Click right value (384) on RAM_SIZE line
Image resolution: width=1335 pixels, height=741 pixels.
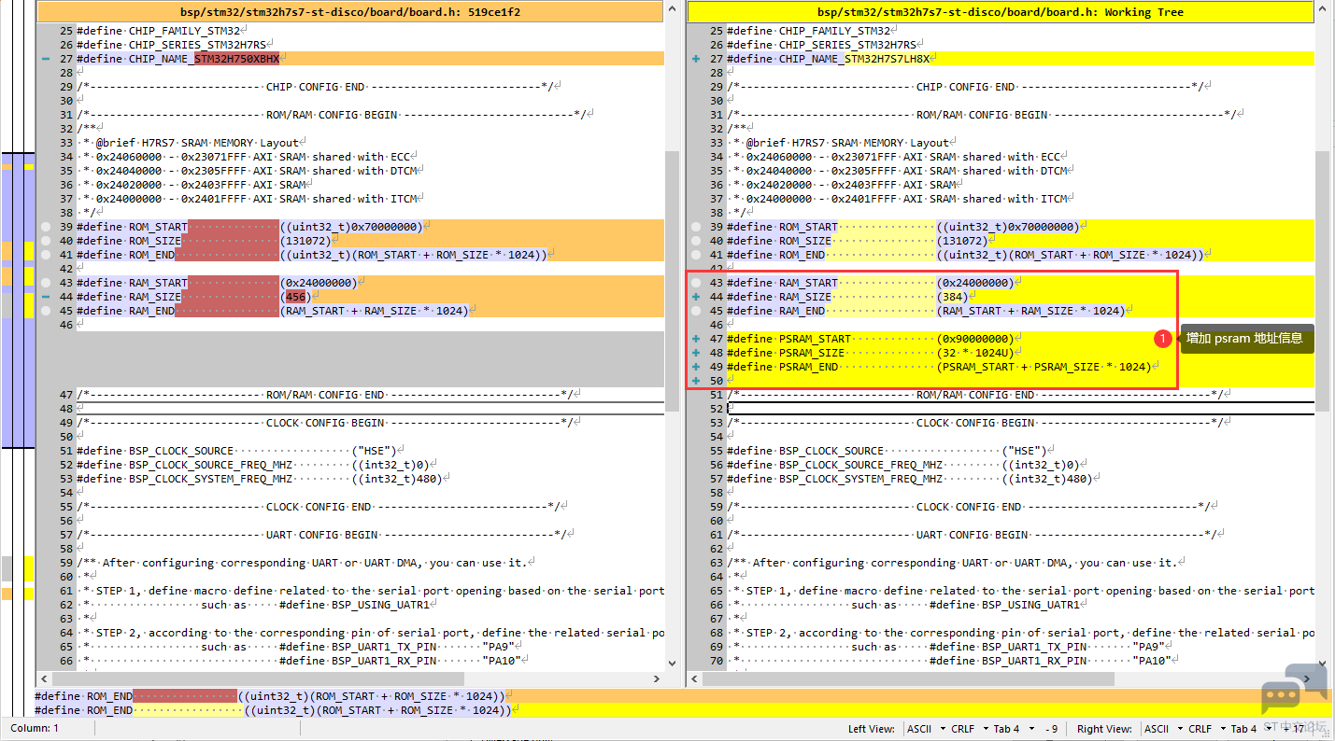pos(952,297)
